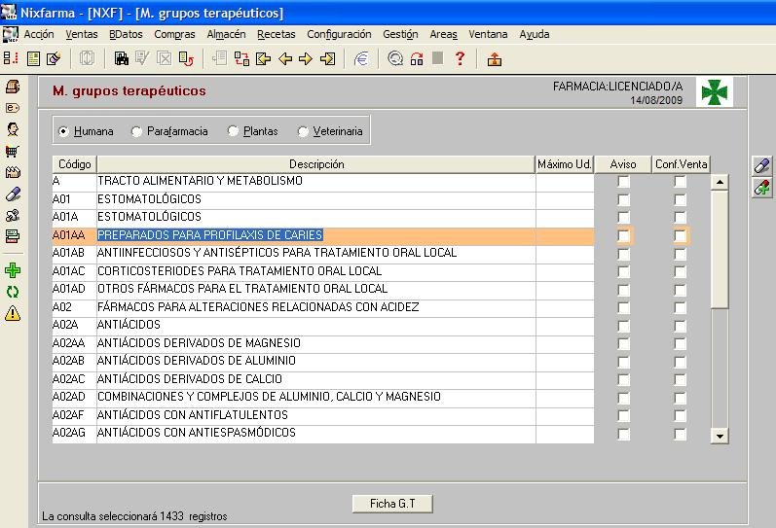Open the BDatos menu
776x528 pixels.
click(126, 34)
